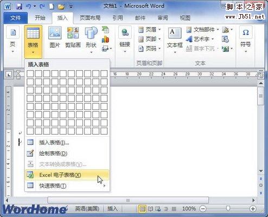Click the zoom out minus button

pos(203,209)
